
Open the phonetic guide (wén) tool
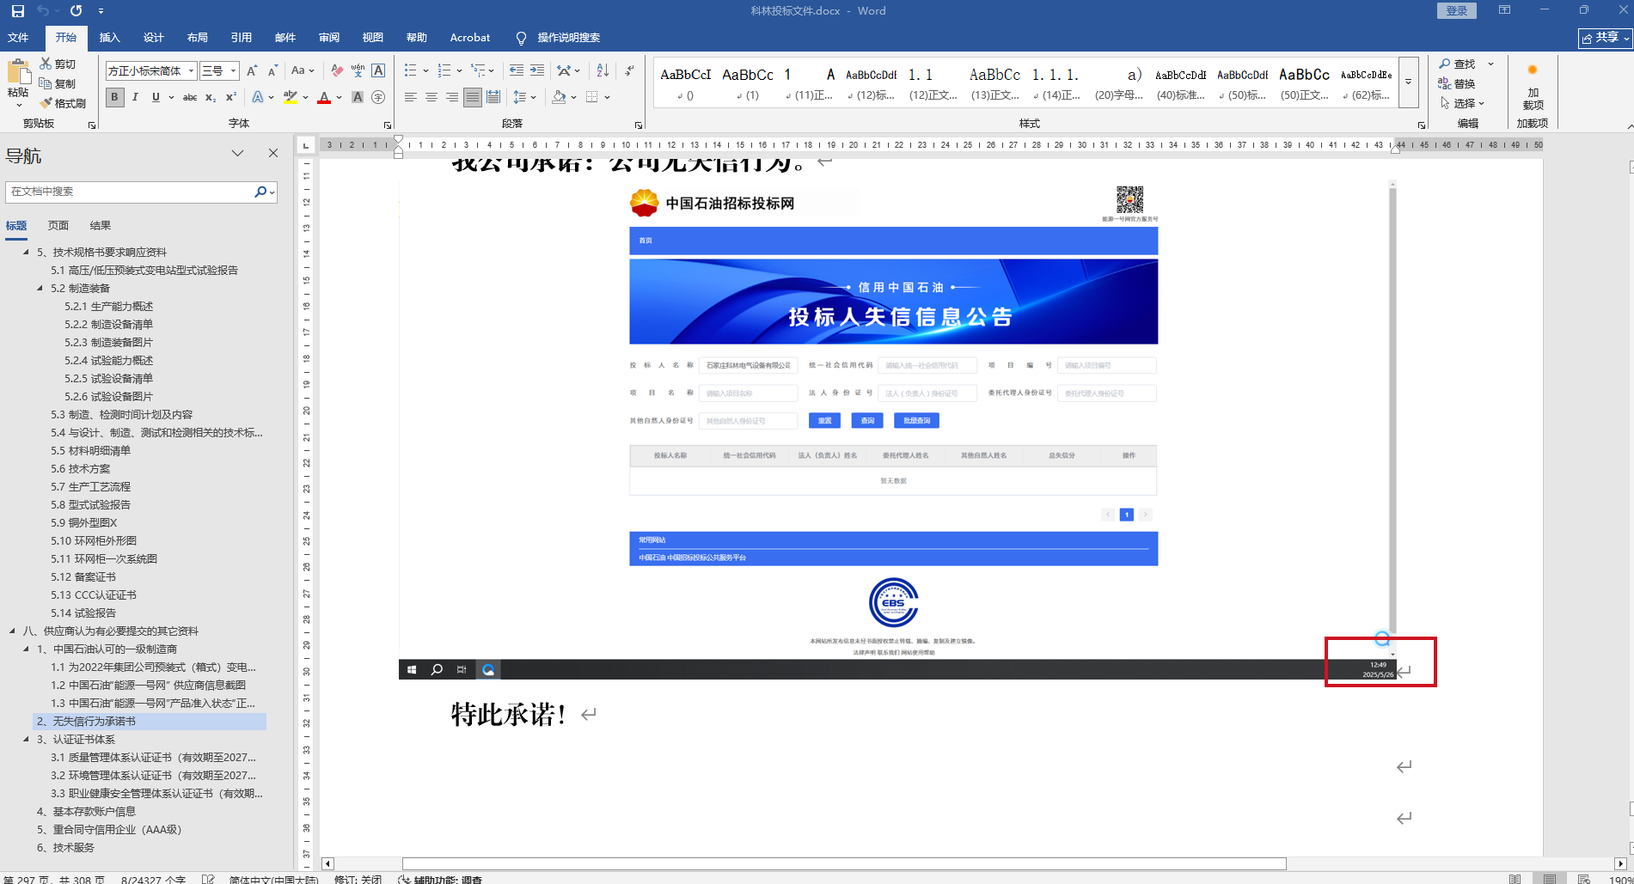(358, 71)
